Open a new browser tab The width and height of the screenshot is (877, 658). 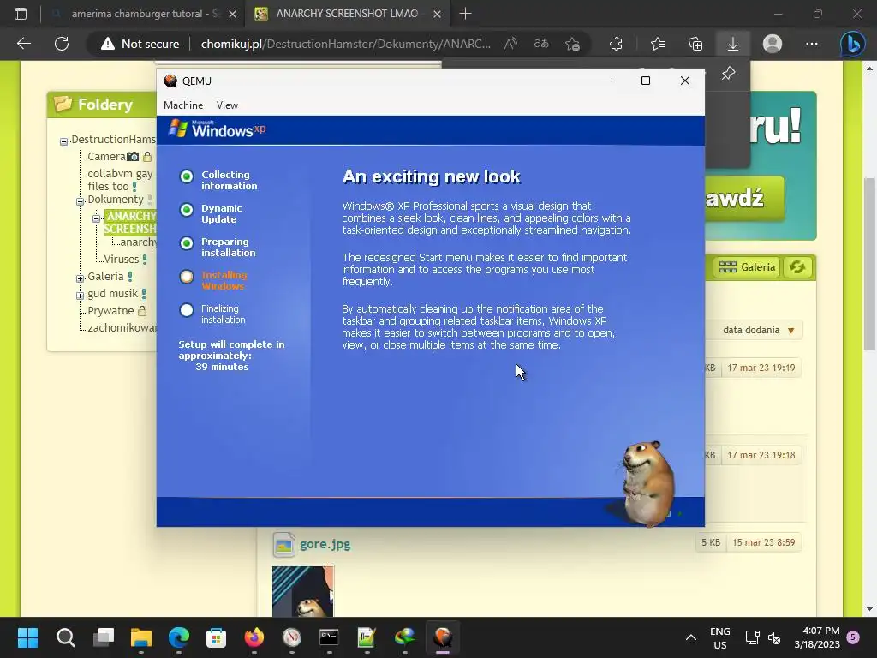(x=465, y=14)
